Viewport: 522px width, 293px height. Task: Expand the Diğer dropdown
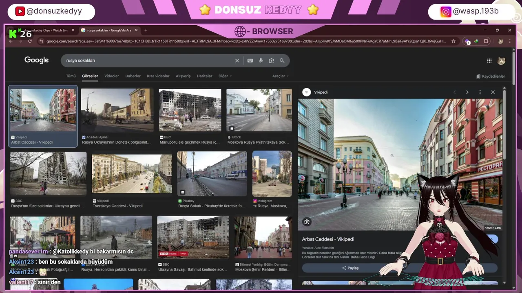pyautogui.click(x=225, y=76)
